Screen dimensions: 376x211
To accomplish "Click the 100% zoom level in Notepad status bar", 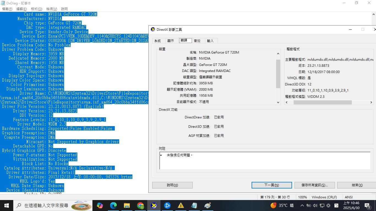I will click(x=303, y=197).
